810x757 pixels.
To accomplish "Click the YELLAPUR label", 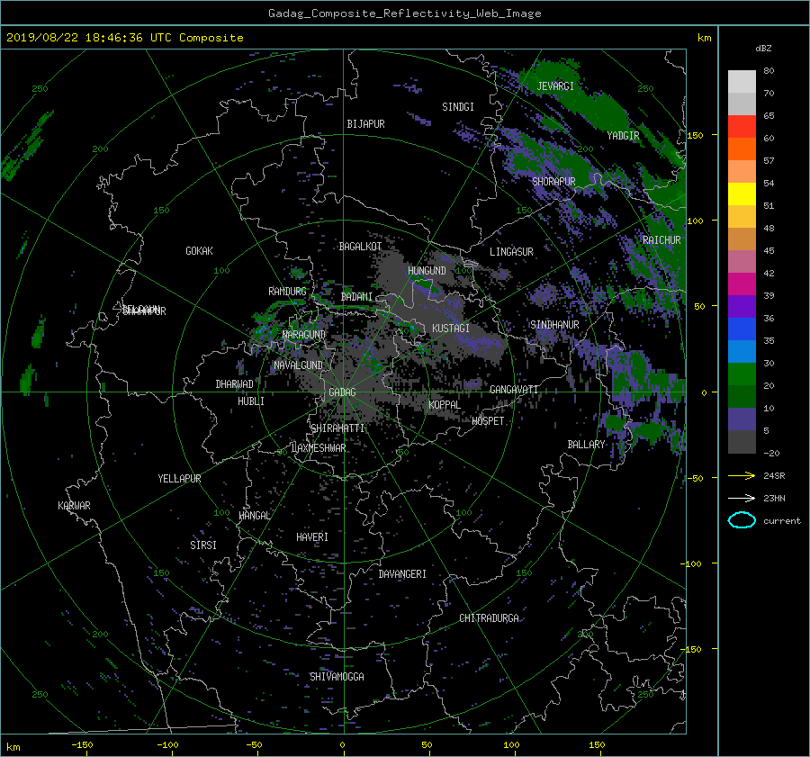I will click(179, 479).
